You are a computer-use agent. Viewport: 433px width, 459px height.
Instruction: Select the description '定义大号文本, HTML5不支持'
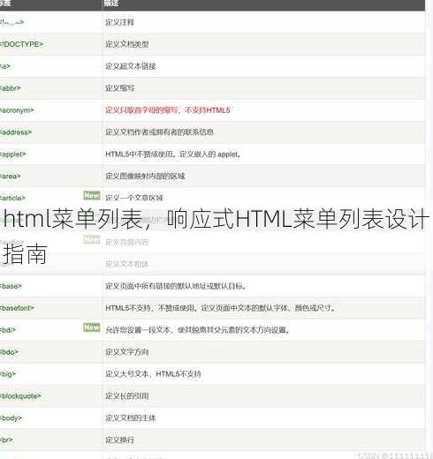coord(153,374)
